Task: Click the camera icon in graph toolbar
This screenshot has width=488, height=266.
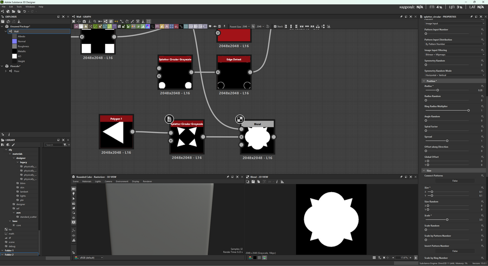Action: coord(84,21)
